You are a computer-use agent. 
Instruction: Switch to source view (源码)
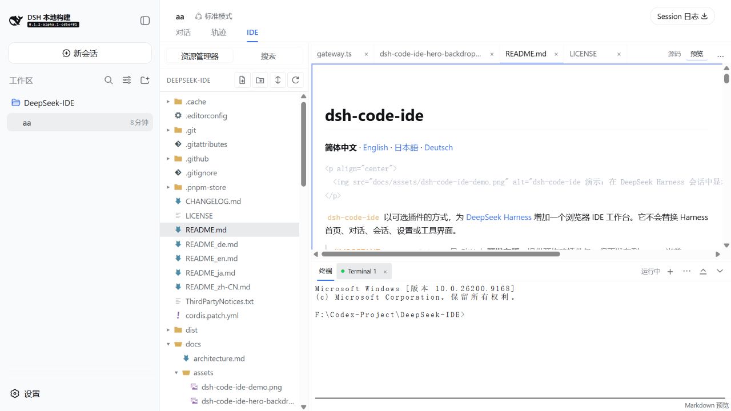tap(674, 54)
